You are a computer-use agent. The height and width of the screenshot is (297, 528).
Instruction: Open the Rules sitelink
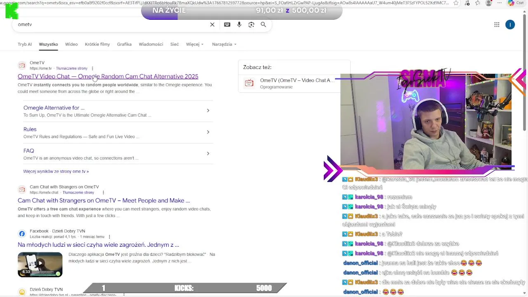pyautogui.click(x=30, y=129)
